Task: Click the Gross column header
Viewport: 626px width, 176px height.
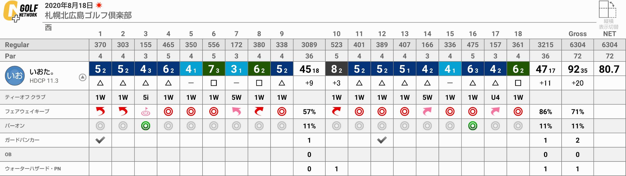Action: pos(577,34)
